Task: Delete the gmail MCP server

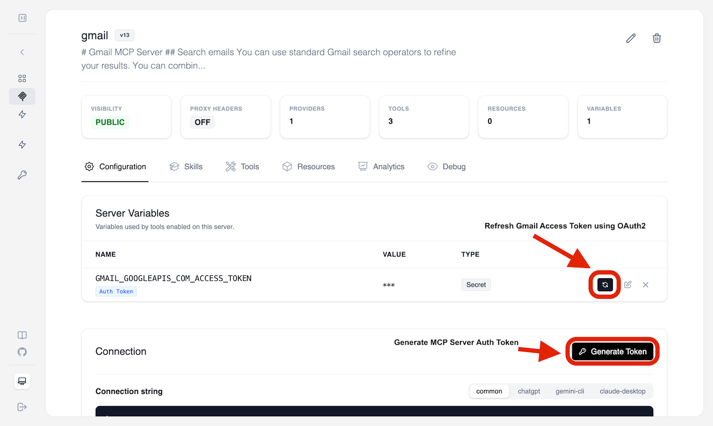Action: point(656,38)
